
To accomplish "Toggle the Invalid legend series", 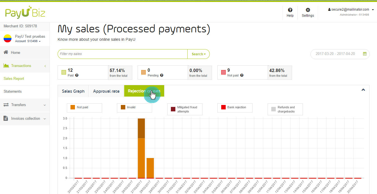I will click(134, 107).
